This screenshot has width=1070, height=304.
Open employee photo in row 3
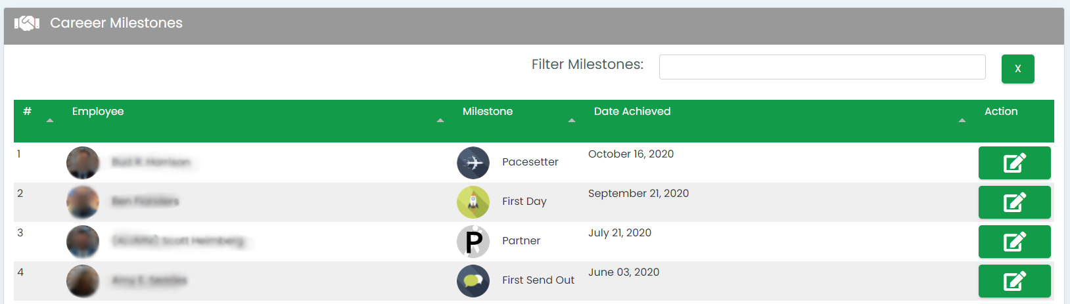[x=83, y=242]
